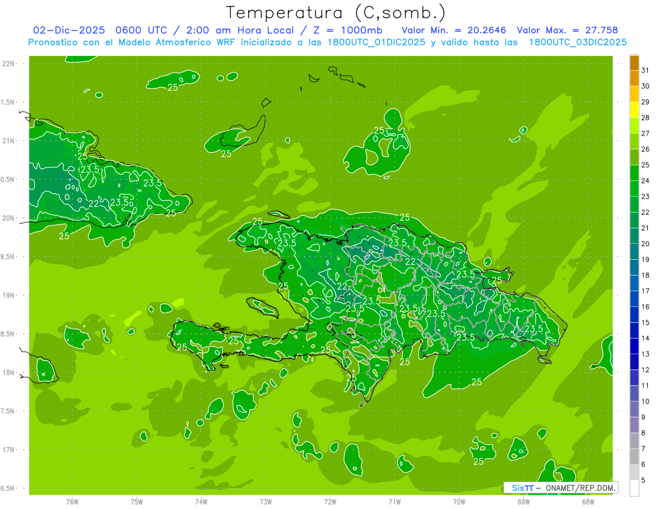Pick the dark blue colorbar swatch between 12 and 13

coord(634,362)
